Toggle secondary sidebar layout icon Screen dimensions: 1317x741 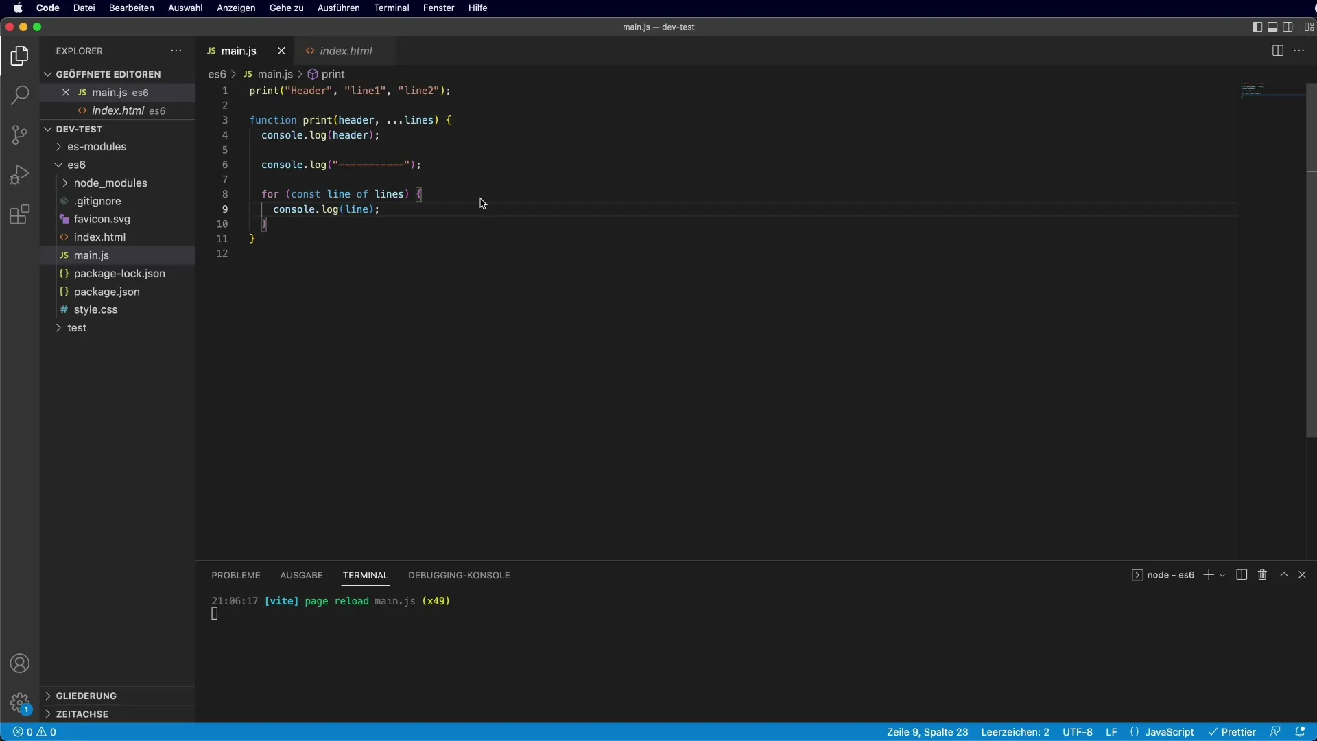[x=1288, y=27]
